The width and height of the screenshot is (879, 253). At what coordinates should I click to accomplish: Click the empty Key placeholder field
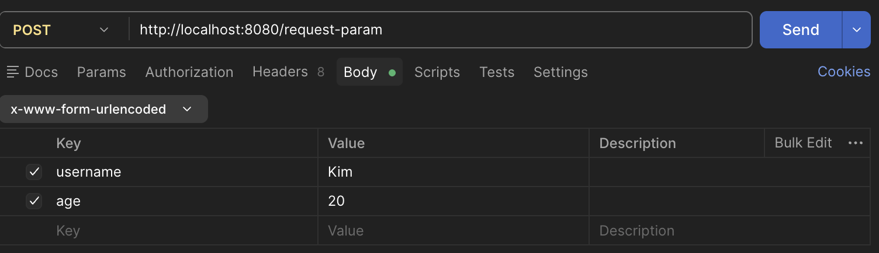point(186,231)
